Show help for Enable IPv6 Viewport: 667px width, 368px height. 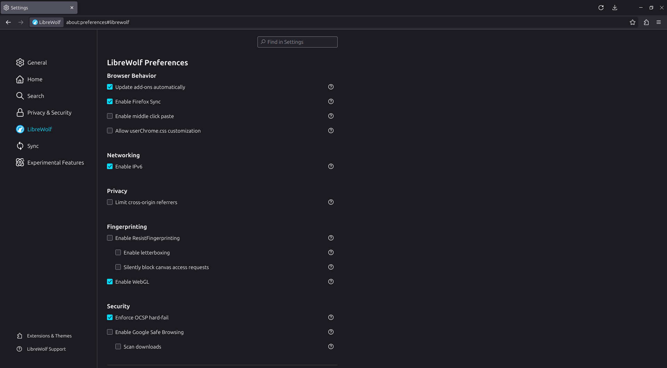coord(331,166)
